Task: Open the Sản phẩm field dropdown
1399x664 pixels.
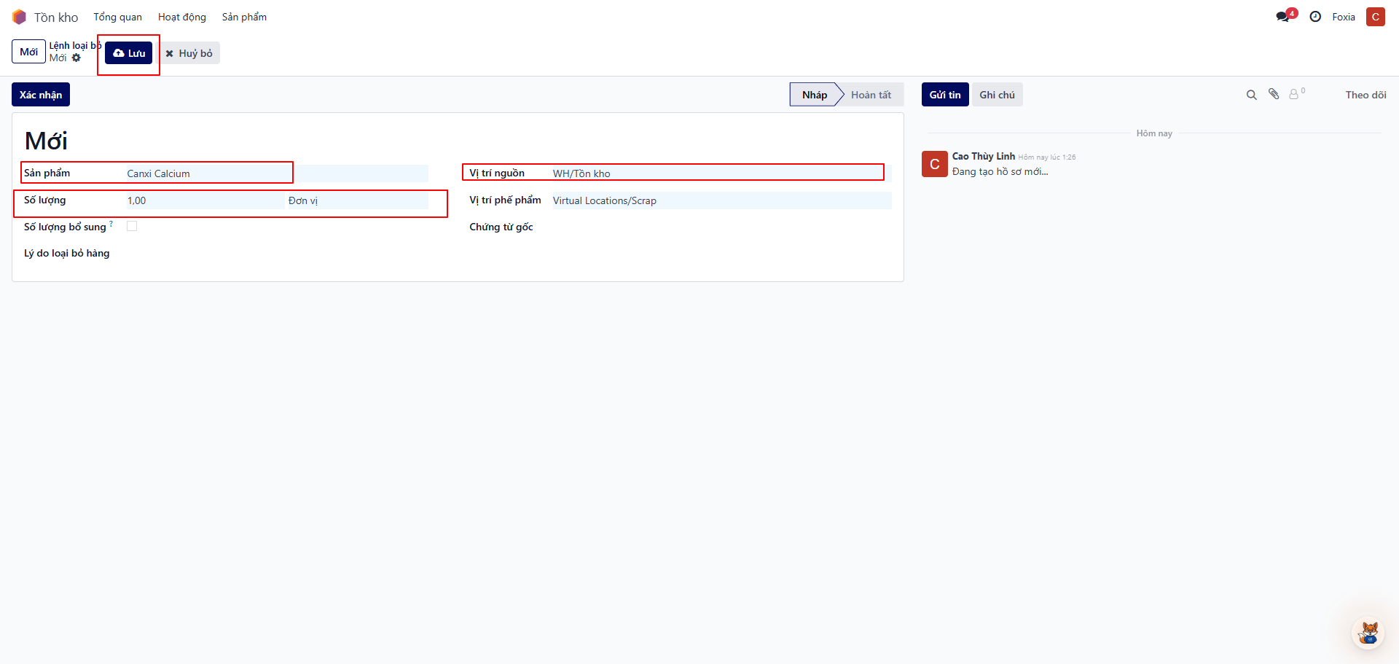Action: (x=277, y=173)
